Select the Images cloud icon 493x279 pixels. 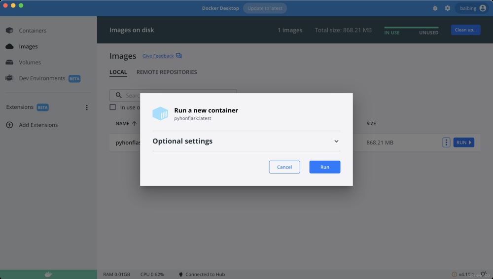pos(9,46)
